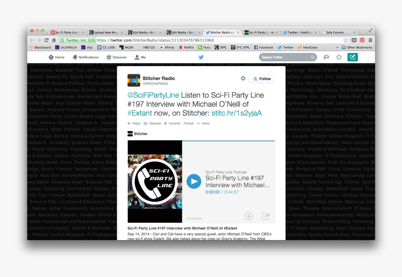Open Twitter Notifications

coord(86,57)
